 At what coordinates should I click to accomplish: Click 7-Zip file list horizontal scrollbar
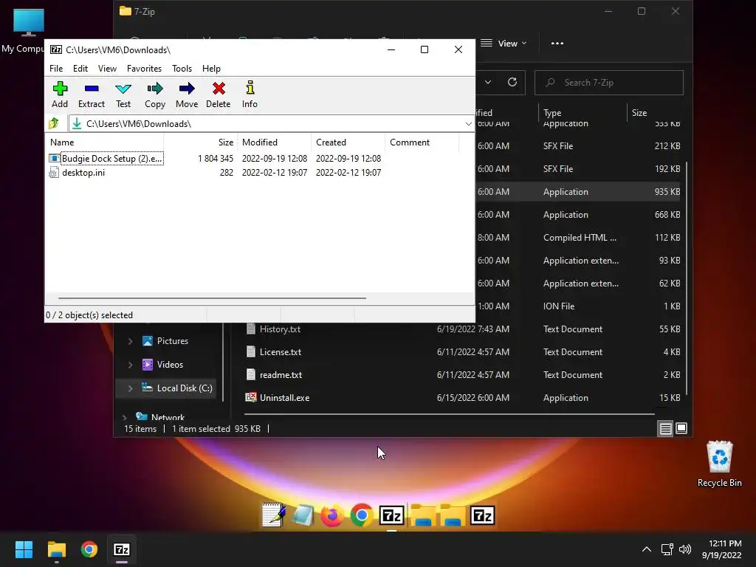click(x=212, y=298)
